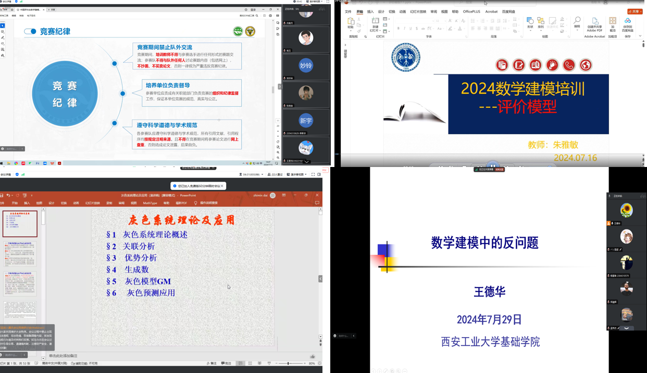The image size is (647, 373).
Task: Adjust the PowerPoint zoom slider
Action: pos(288,364)
